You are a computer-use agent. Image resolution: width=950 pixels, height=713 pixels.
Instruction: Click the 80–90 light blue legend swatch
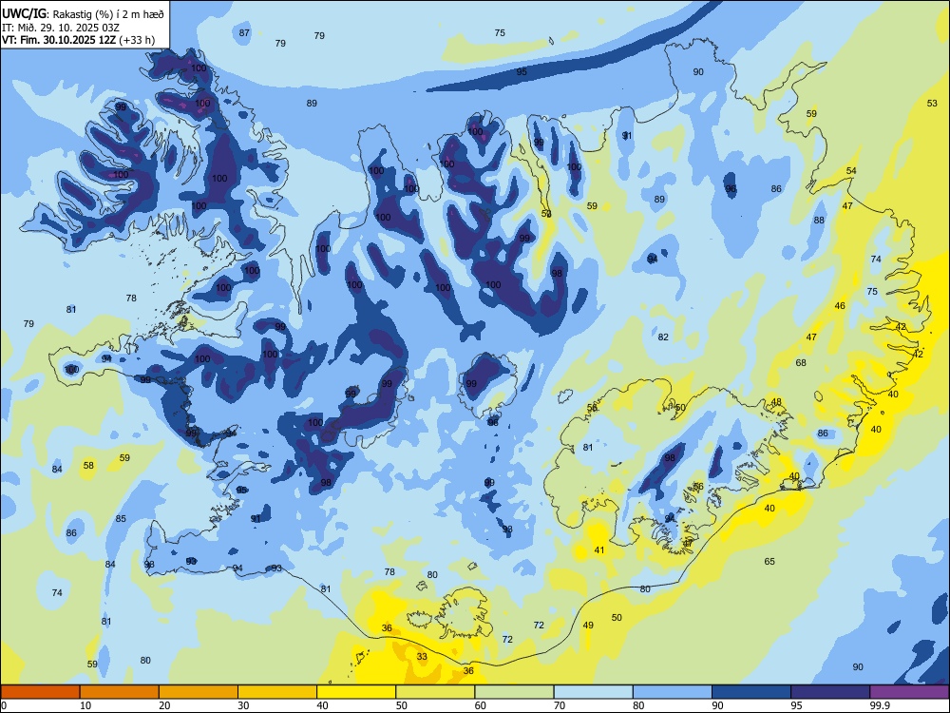pos(673,692)
